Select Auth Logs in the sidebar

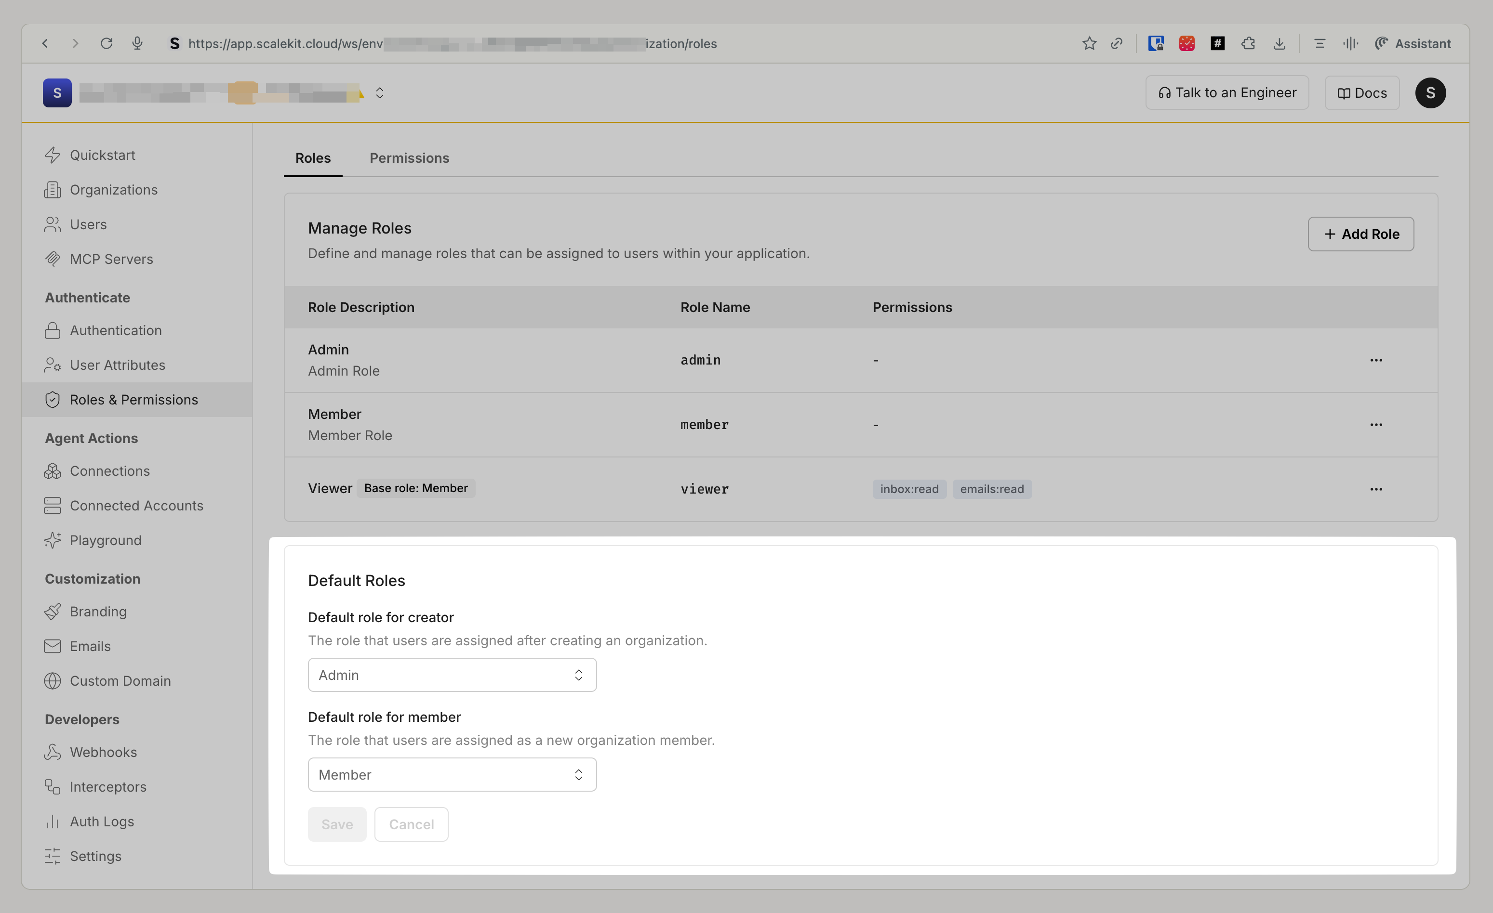coord(102,822)
